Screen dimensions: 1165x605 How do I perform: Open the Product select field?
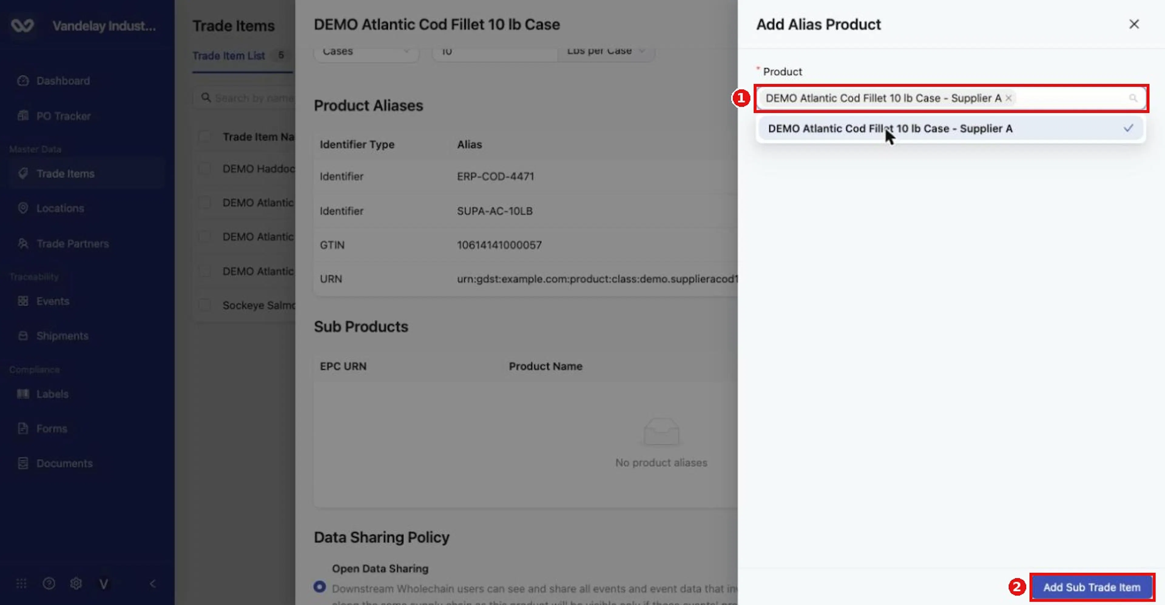[951, 98]
